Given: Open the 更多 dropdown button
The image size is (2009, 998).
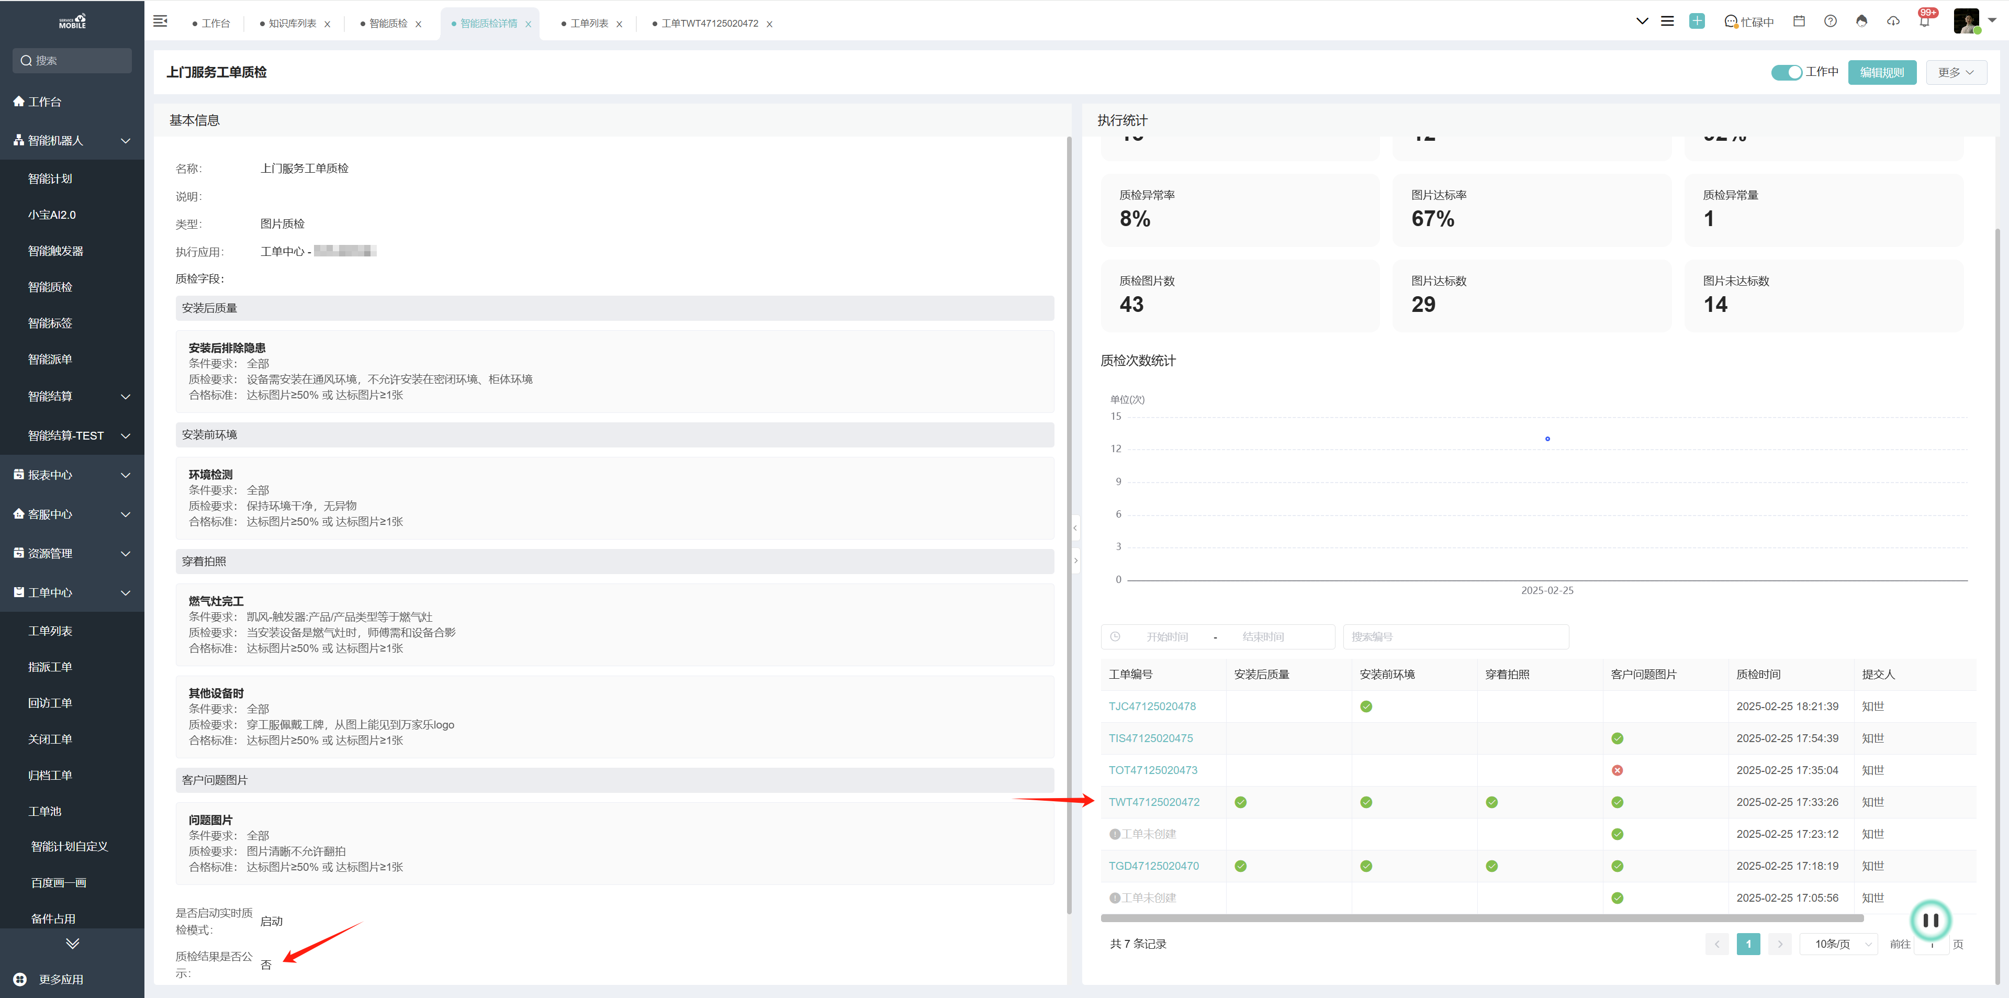Looking at the screenshot, I should [x=1956, y=73].
